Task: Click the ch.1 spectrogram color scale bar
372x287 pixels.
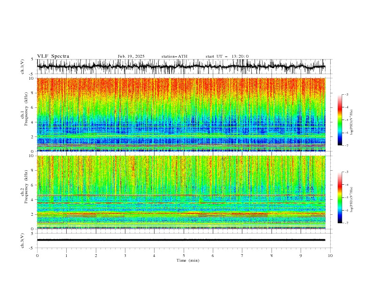Action: click(340, 120)
